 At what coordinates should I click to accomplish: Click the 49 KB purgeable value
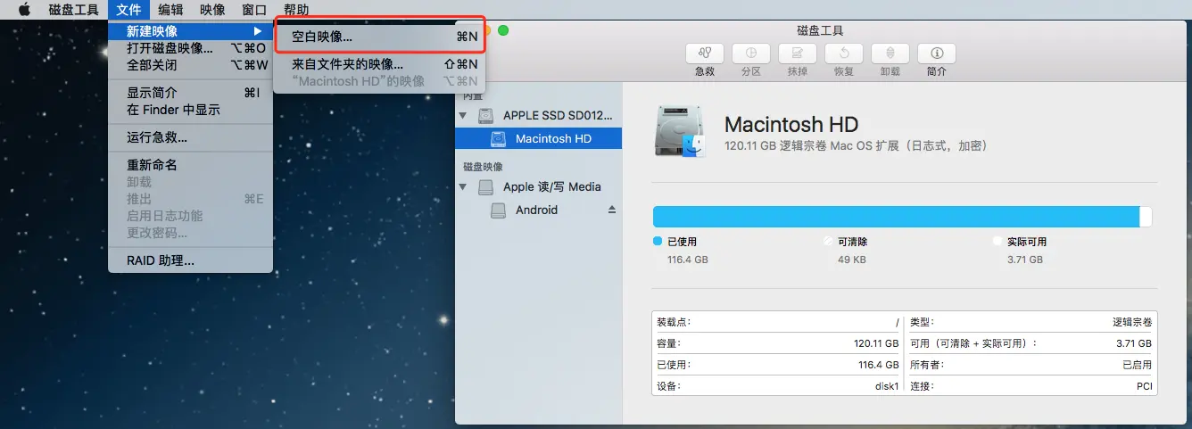click(851, 260)
